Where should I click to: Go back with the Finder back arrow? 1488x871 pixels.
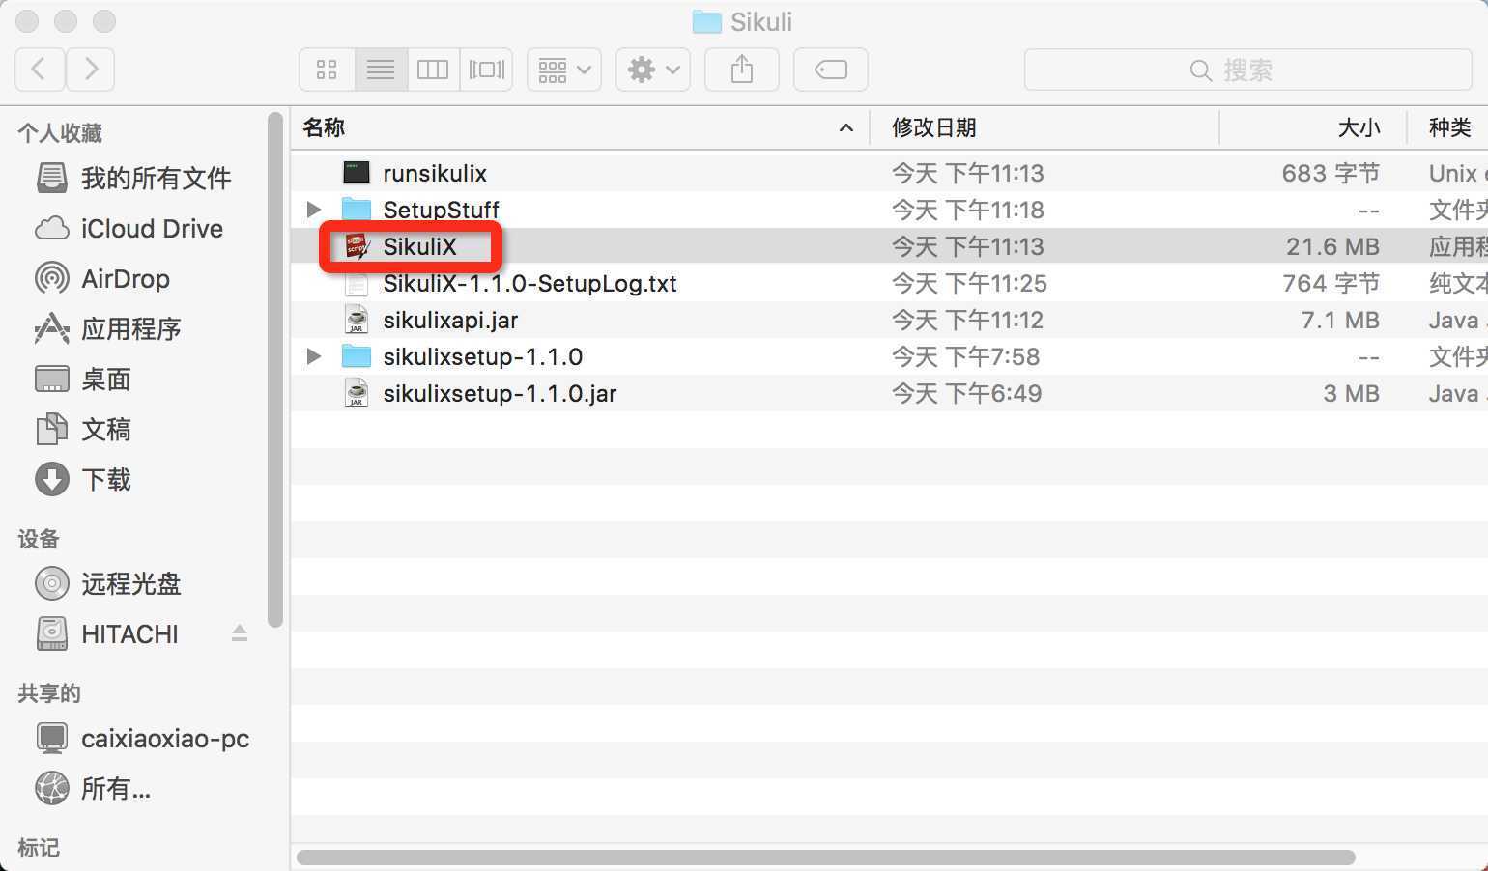(40, 70)
